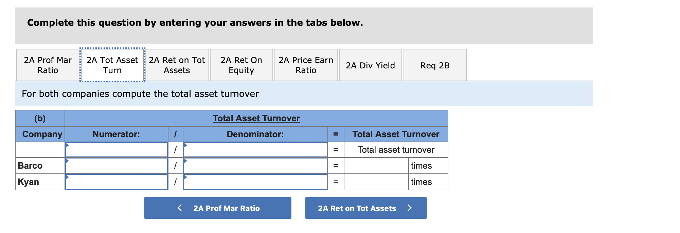This screenshot has height=233, width=680.
Task: Click the Numerator input field for Barco
Action: [x=117, y=165]
